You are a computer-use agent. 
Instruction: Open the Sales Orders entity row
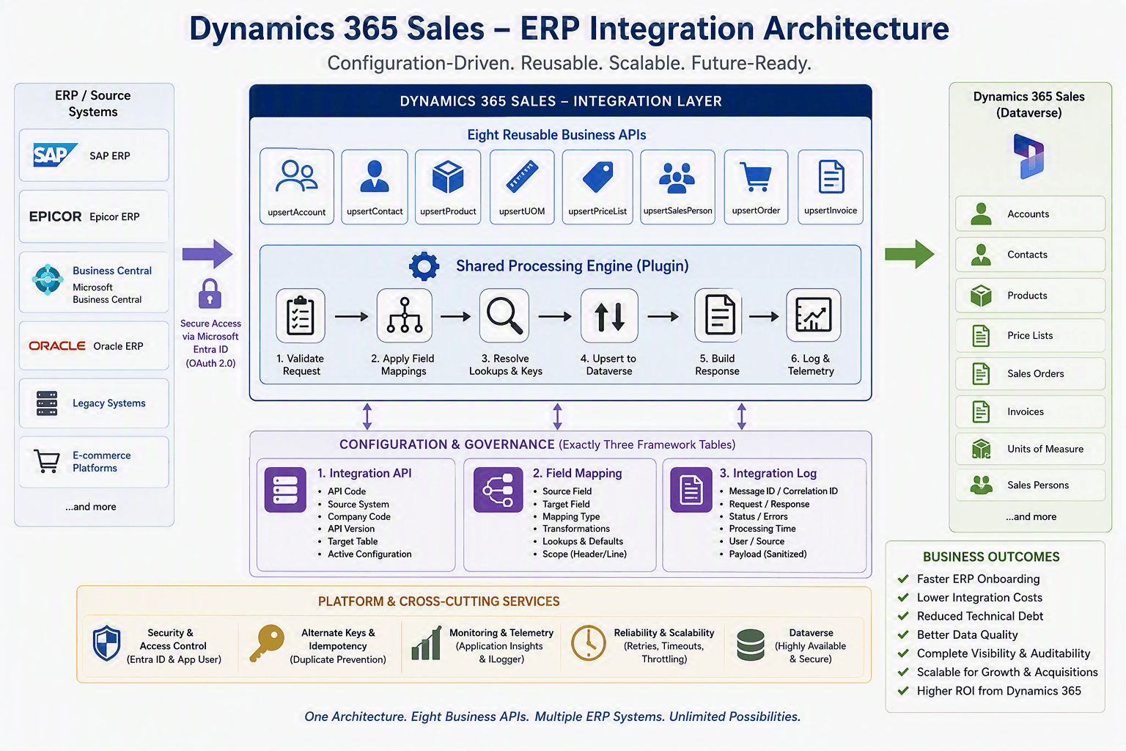point(1030,373)
